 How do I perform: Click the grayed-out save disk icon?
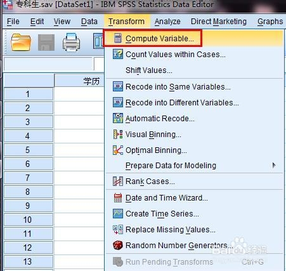pos(46,43)
